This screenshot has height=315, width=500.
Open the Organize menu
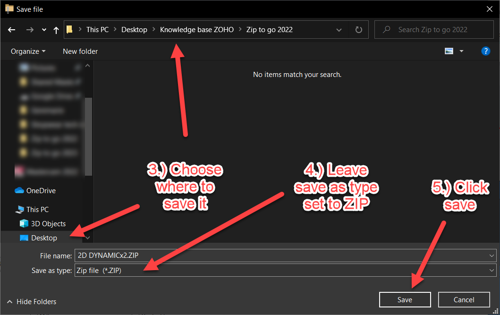(x=28, y=51)
